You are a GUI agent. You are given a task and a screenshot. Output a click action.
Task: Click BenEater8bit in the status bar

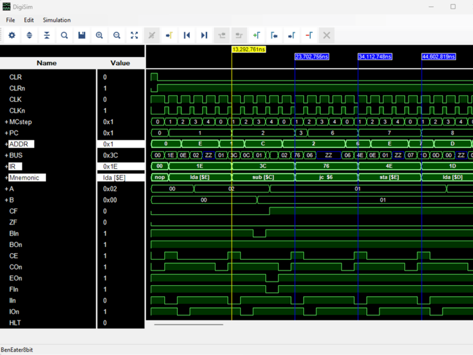17,350
